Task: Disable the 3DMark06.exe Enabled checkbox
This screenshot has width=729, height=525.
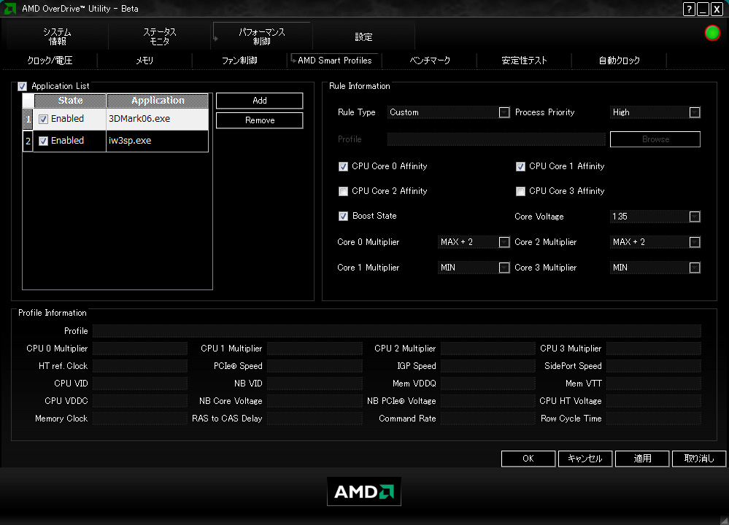Action: (43, 119)
